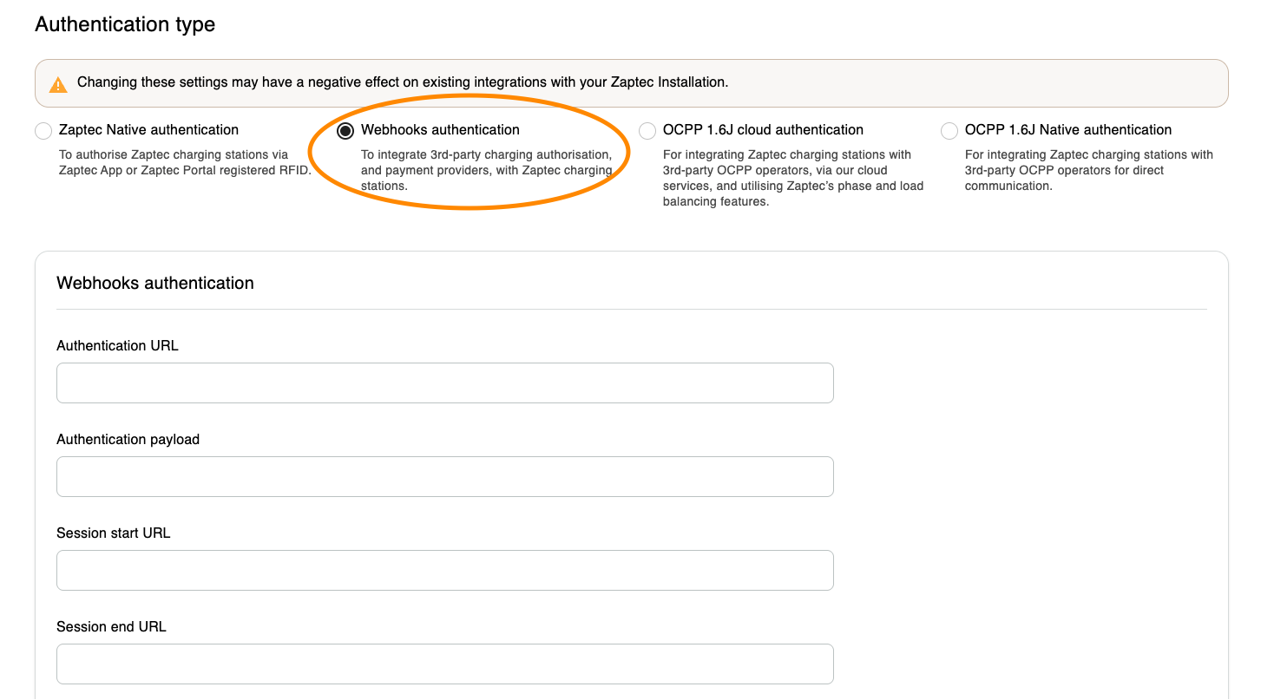Click the Session start URL field label

[x=113, y=533]
